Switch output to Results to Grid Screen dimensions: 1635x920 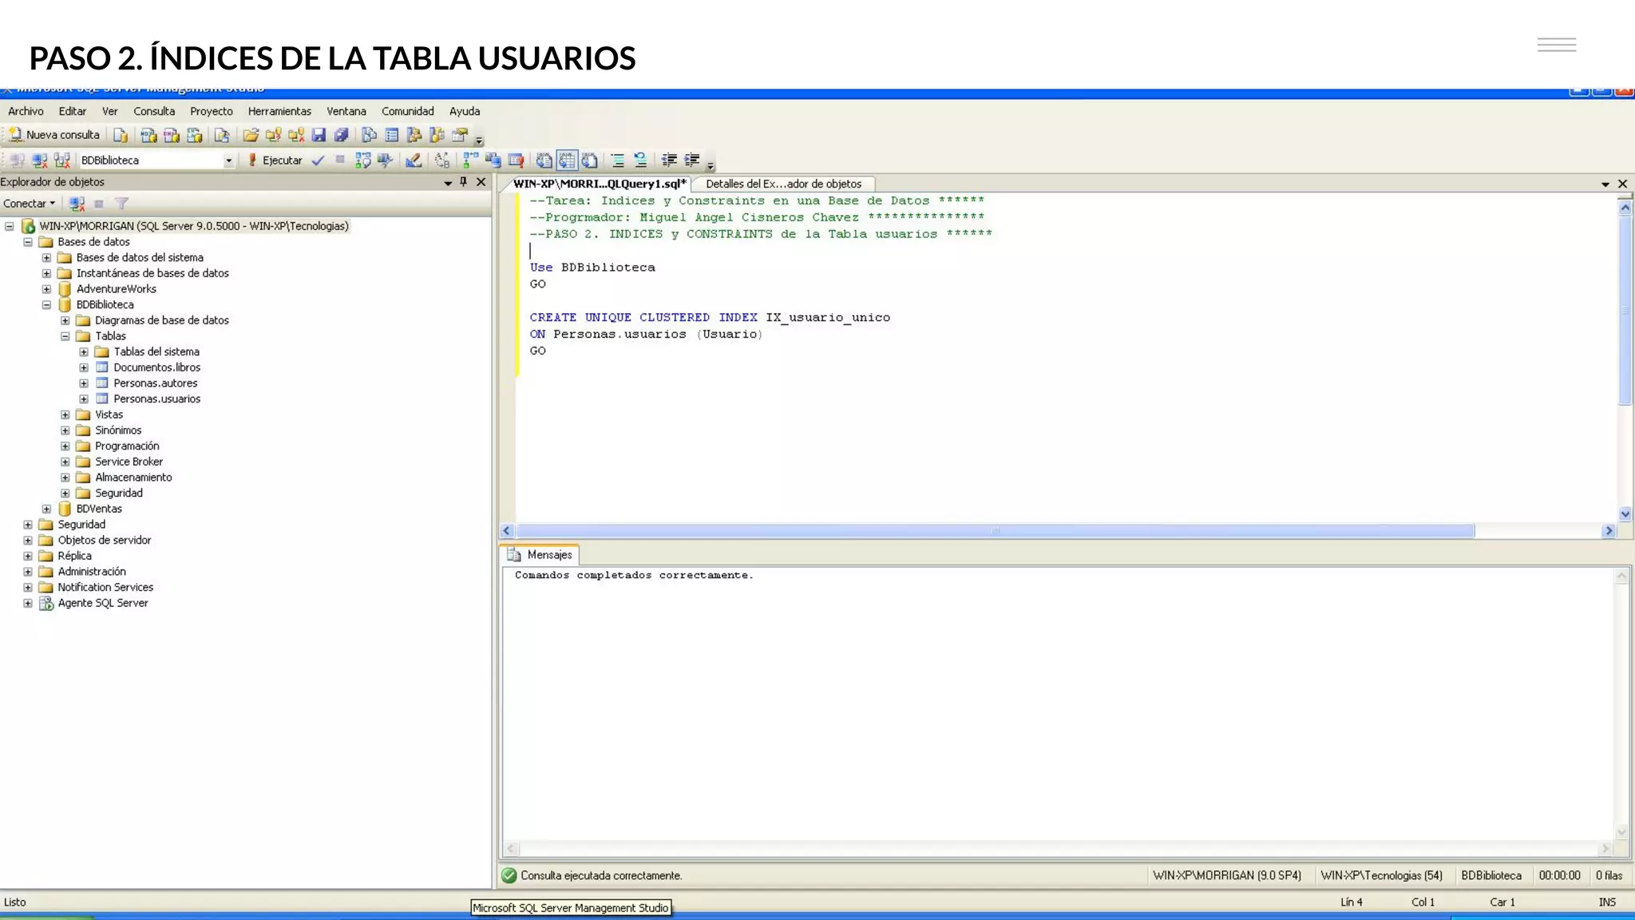point(567,161)
